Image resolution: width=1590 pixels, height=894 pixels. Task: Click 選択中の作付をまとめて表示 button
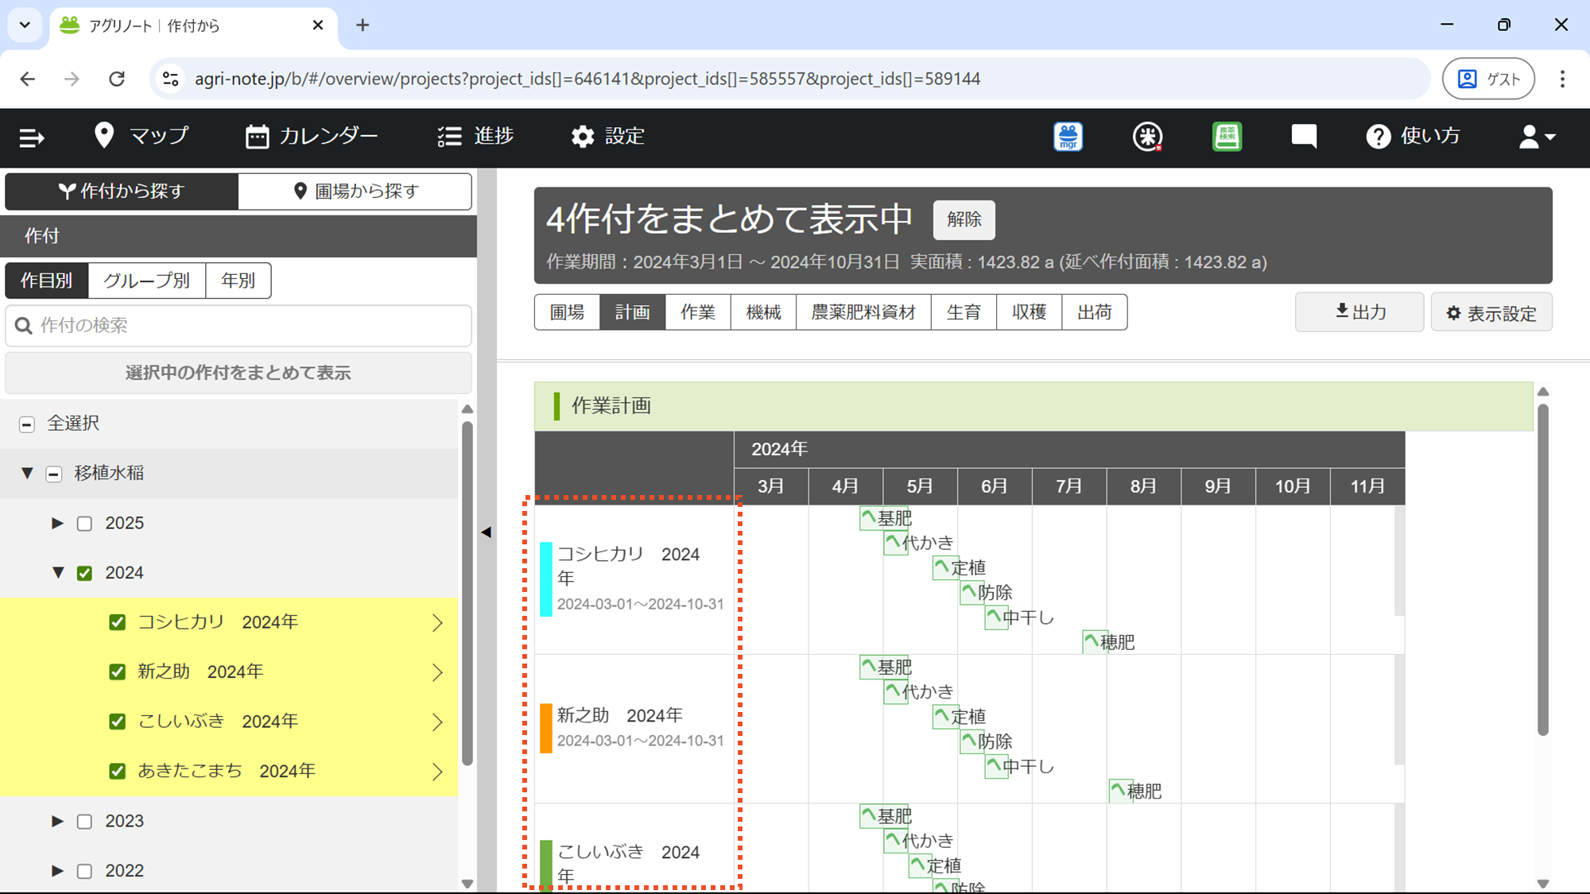[x=238, y=373]
